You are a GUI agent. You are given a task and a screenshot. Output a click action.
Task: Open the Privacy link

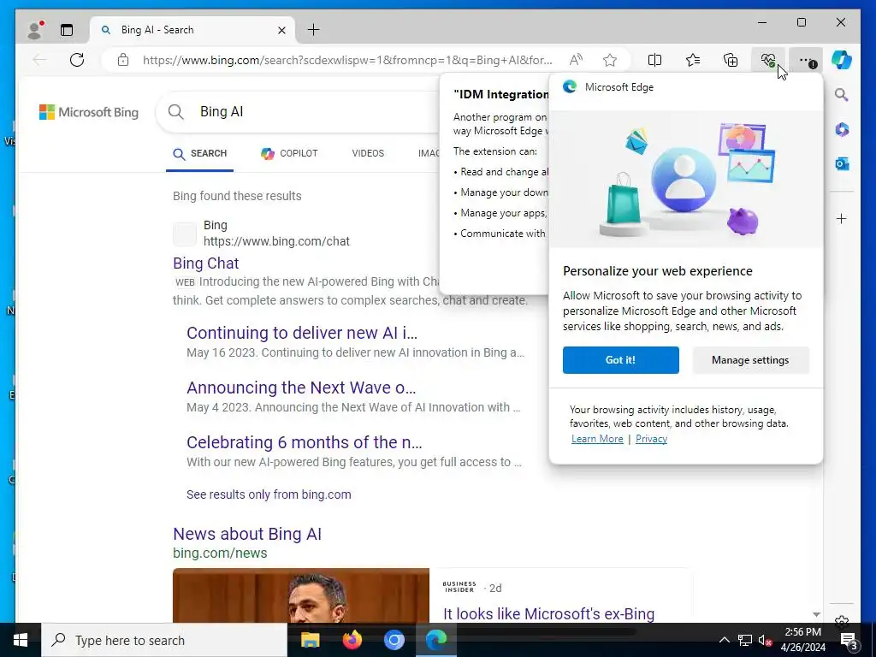point(651,439)
